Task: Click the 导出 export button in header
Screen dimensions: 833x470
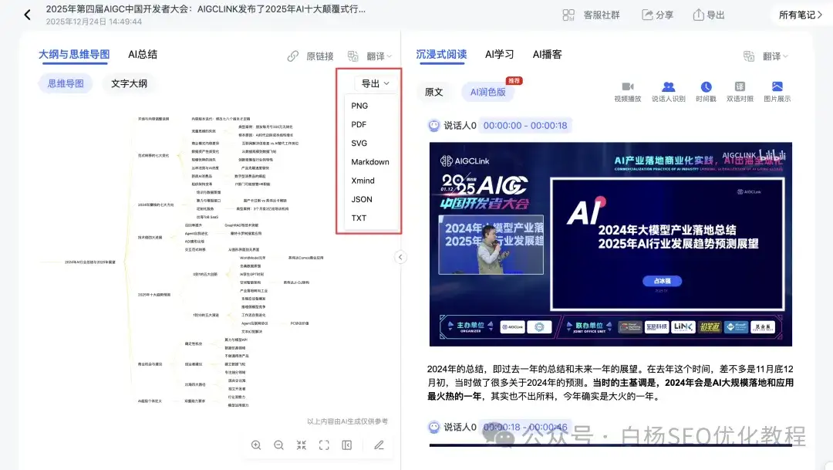Action: pyautogui.click(x=709, y=15)
